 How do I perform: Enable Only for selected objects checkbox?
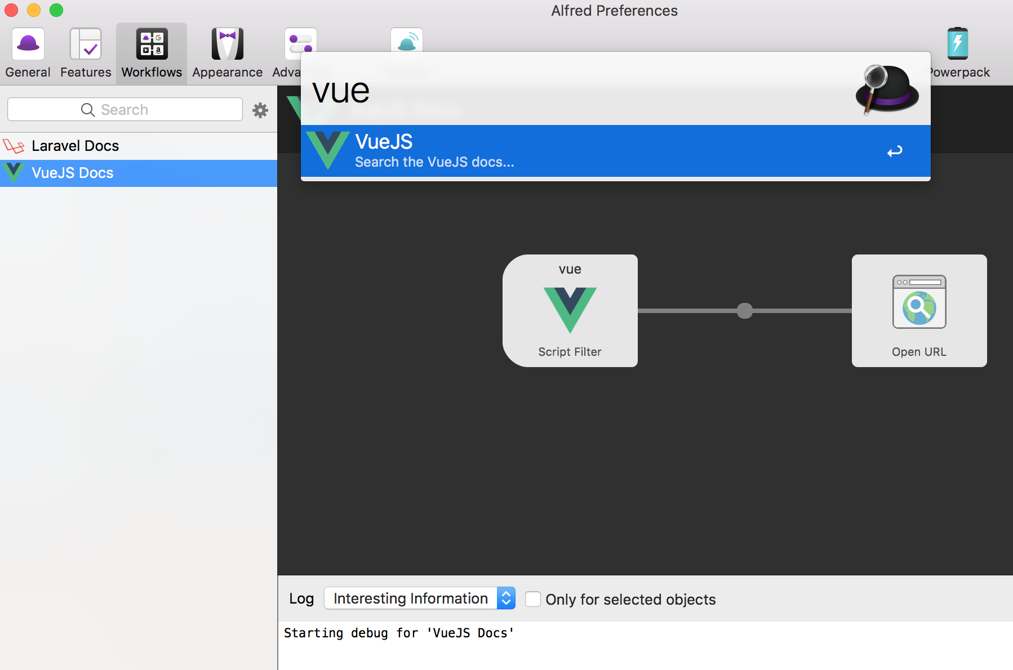click(532, 599)
